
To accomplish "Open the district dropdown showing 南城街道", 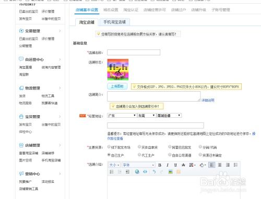I will point(169,116).
